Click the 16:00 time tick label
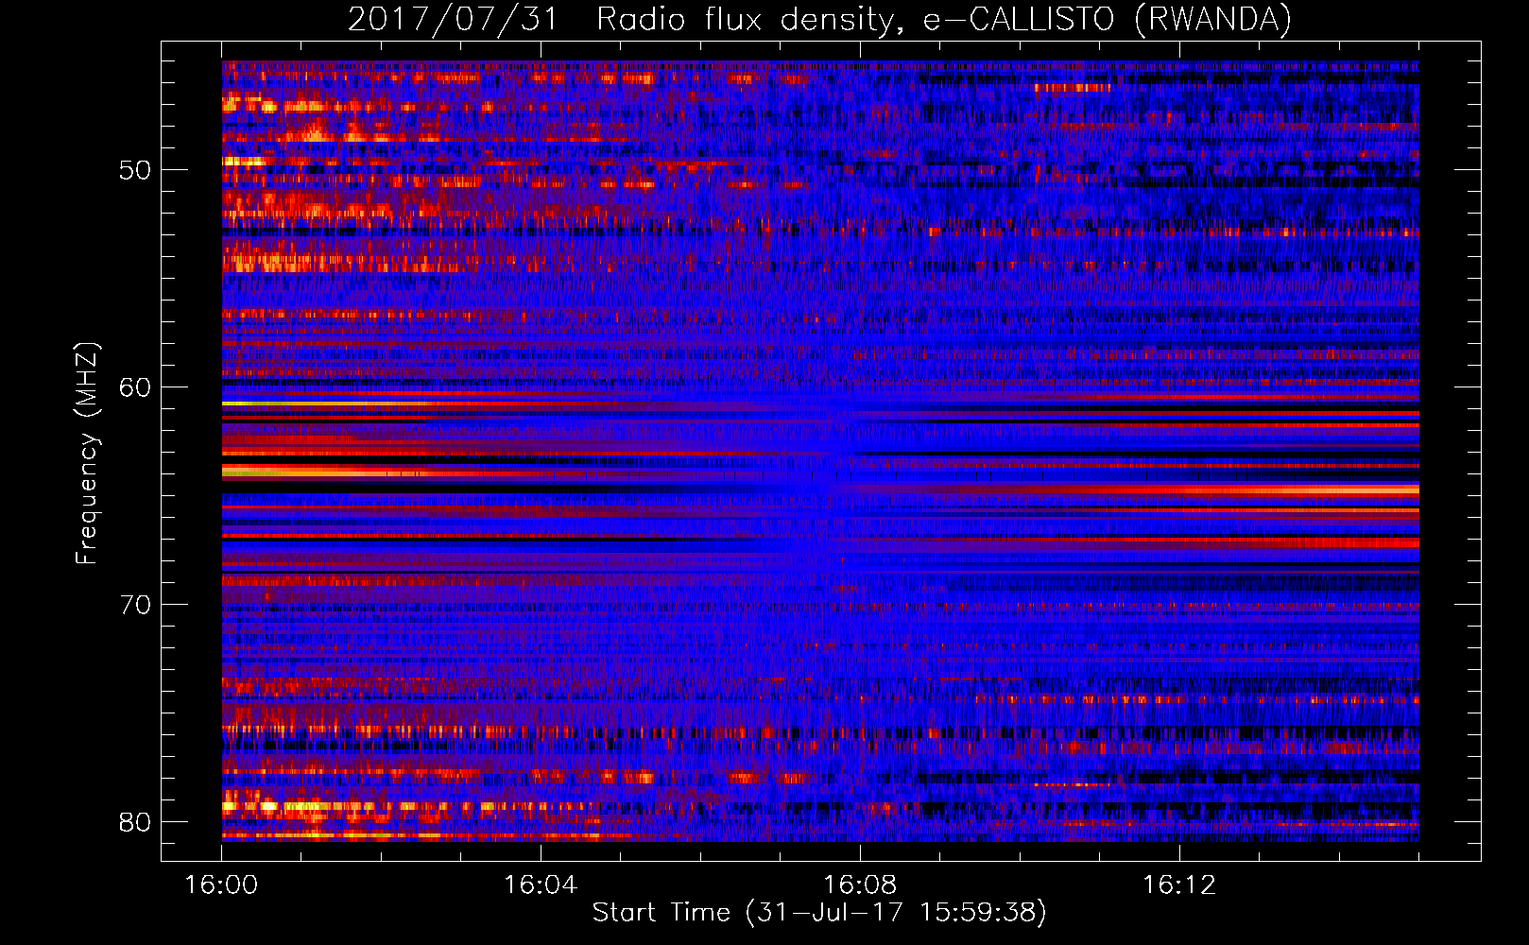The width and height of the screenshot is (1529, 945). point(222,885)
